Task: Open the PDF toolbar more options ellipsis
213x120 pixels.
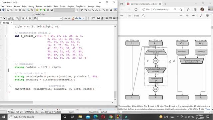Action: 194,16
